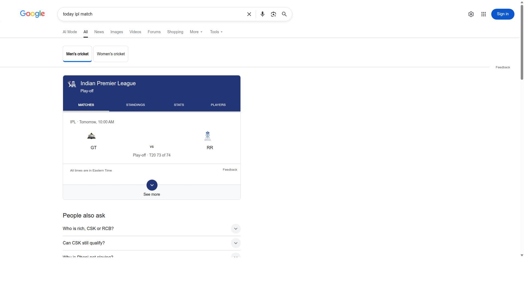
Task: Switch to the STANDINGS tab
Action: click(135, 105)
